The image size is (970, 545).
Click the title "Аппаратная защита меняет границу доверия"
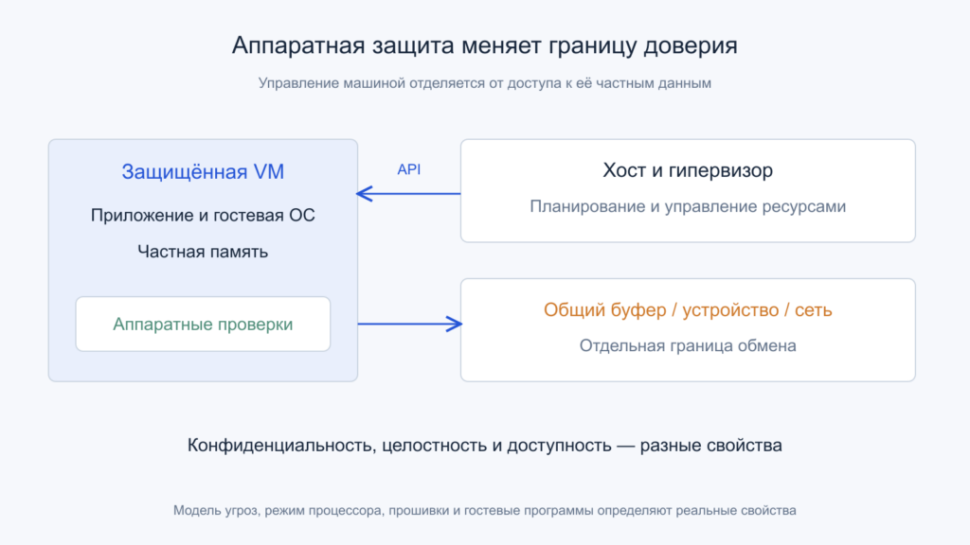coord(484,45)
